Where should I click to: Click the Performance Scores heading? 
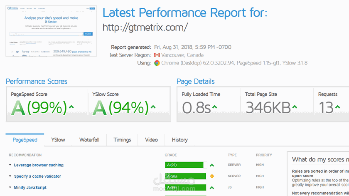click(37, 82)
